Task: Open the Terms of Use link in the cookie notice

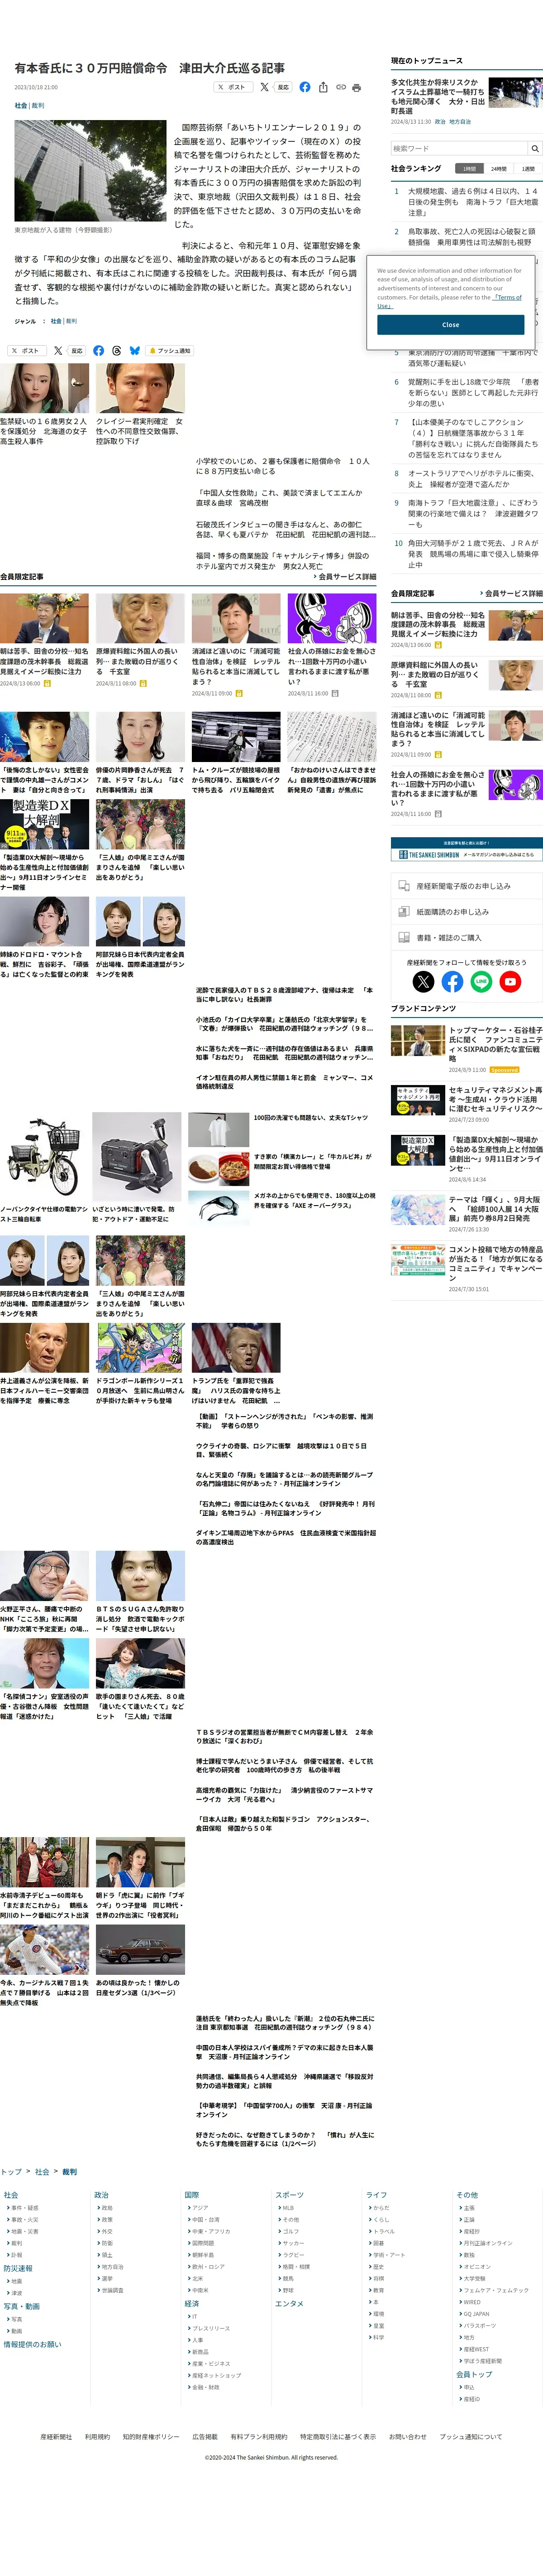Action: point(507,297)
